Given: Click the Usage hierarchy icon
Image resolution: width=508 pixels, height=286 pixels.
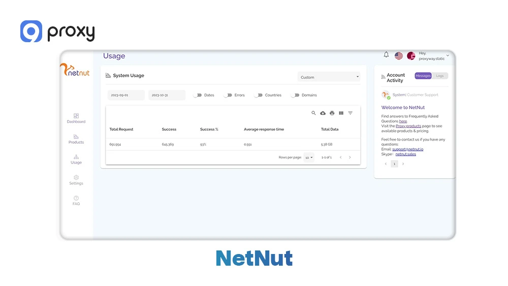Looking at the screenshot, I should [x=76, y=157].
